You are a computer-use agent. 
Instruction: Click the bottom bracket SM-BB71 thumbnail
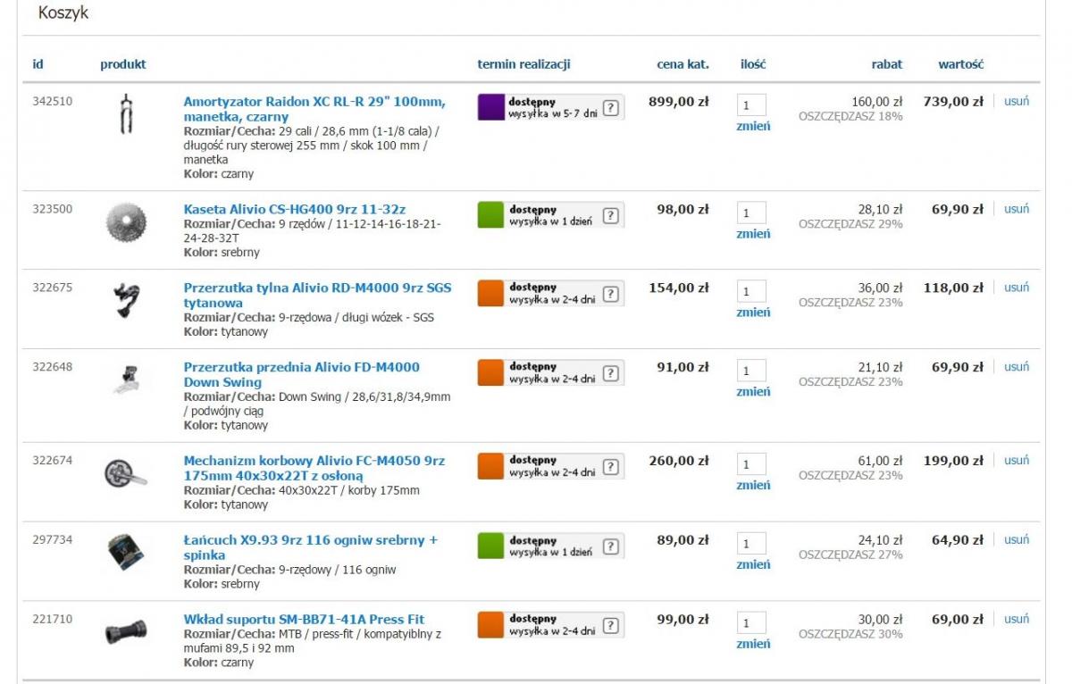point(126,633)
